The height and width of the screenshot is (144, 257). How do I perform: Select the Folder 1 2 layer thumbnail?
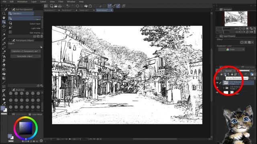226,83
